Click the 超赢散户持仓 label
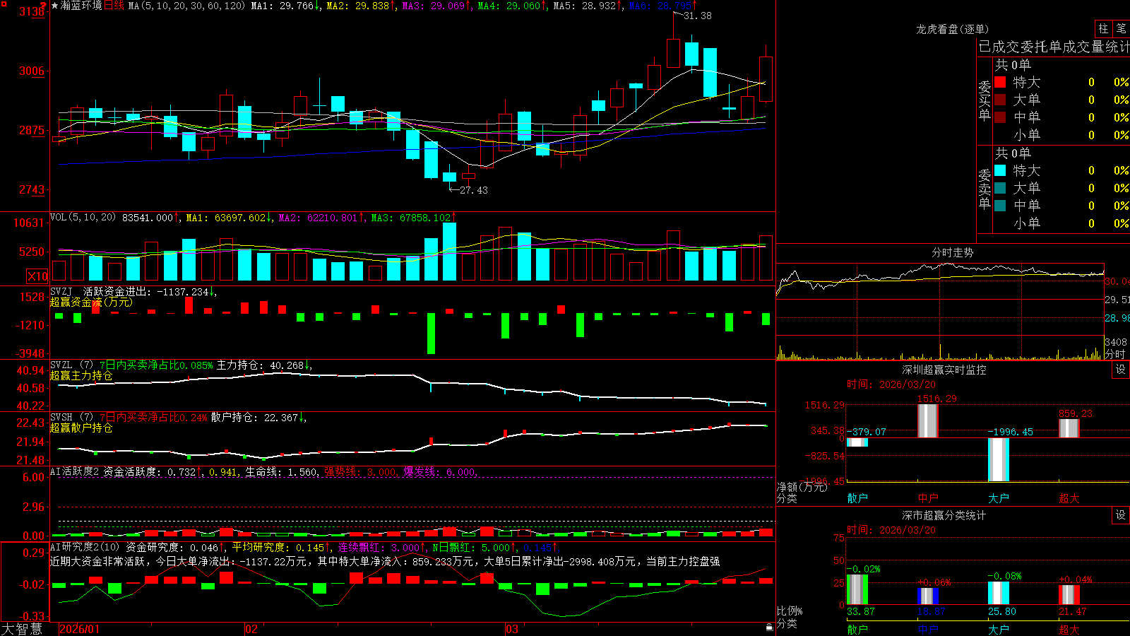 click(81, 428)
